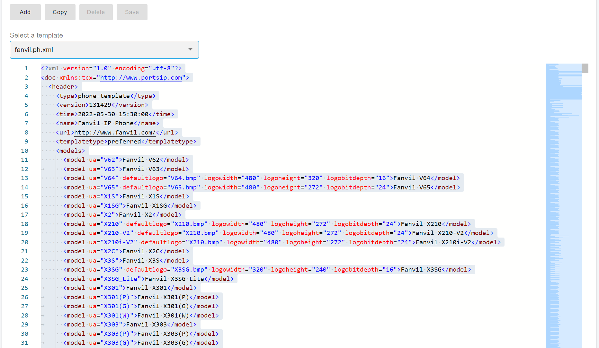The image size is (599, 348).
Task: Select line number 31 in the gutter
Action: 25,343
